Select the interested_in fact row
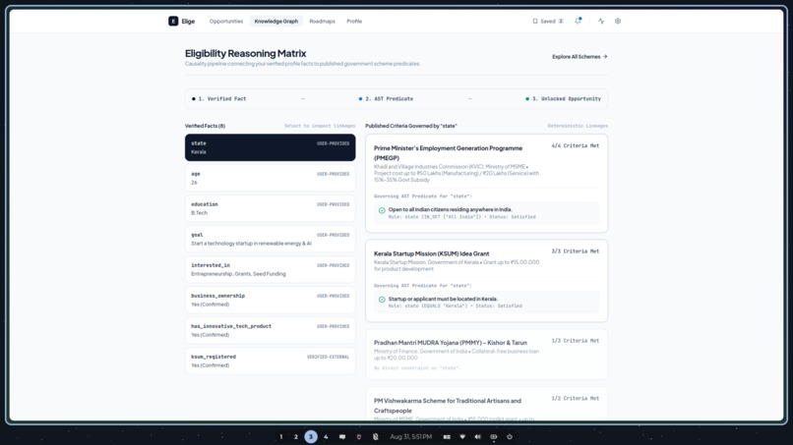The image size is (793, 445). click(270, 269)
